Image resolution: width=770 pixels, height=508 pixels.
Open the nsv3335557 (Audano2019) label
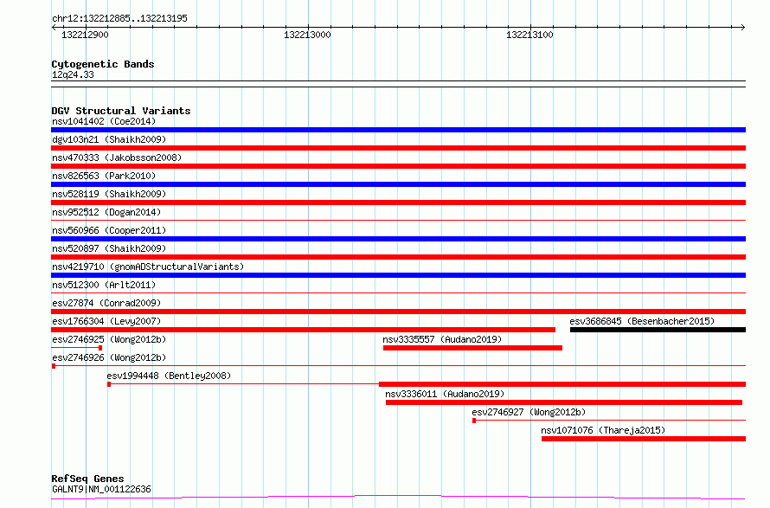pos(442,339)
